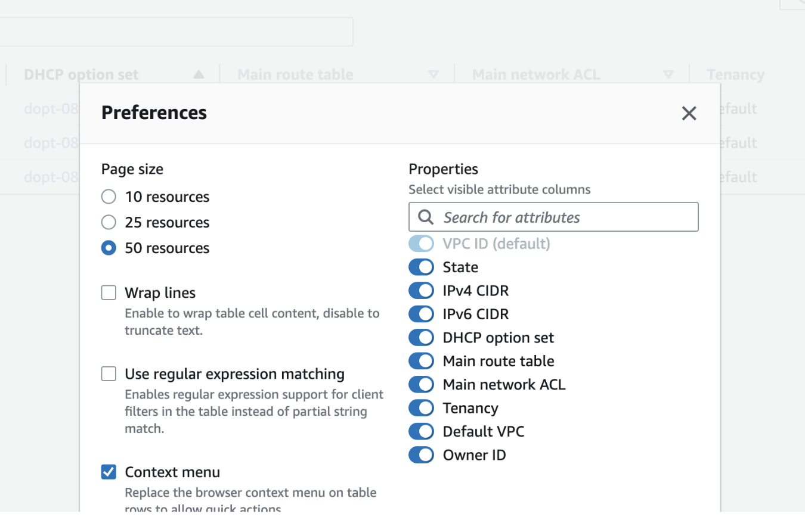This screenshot has height=517, width=805.
Task: Select 10 resources page size
Action: point(109,197)
